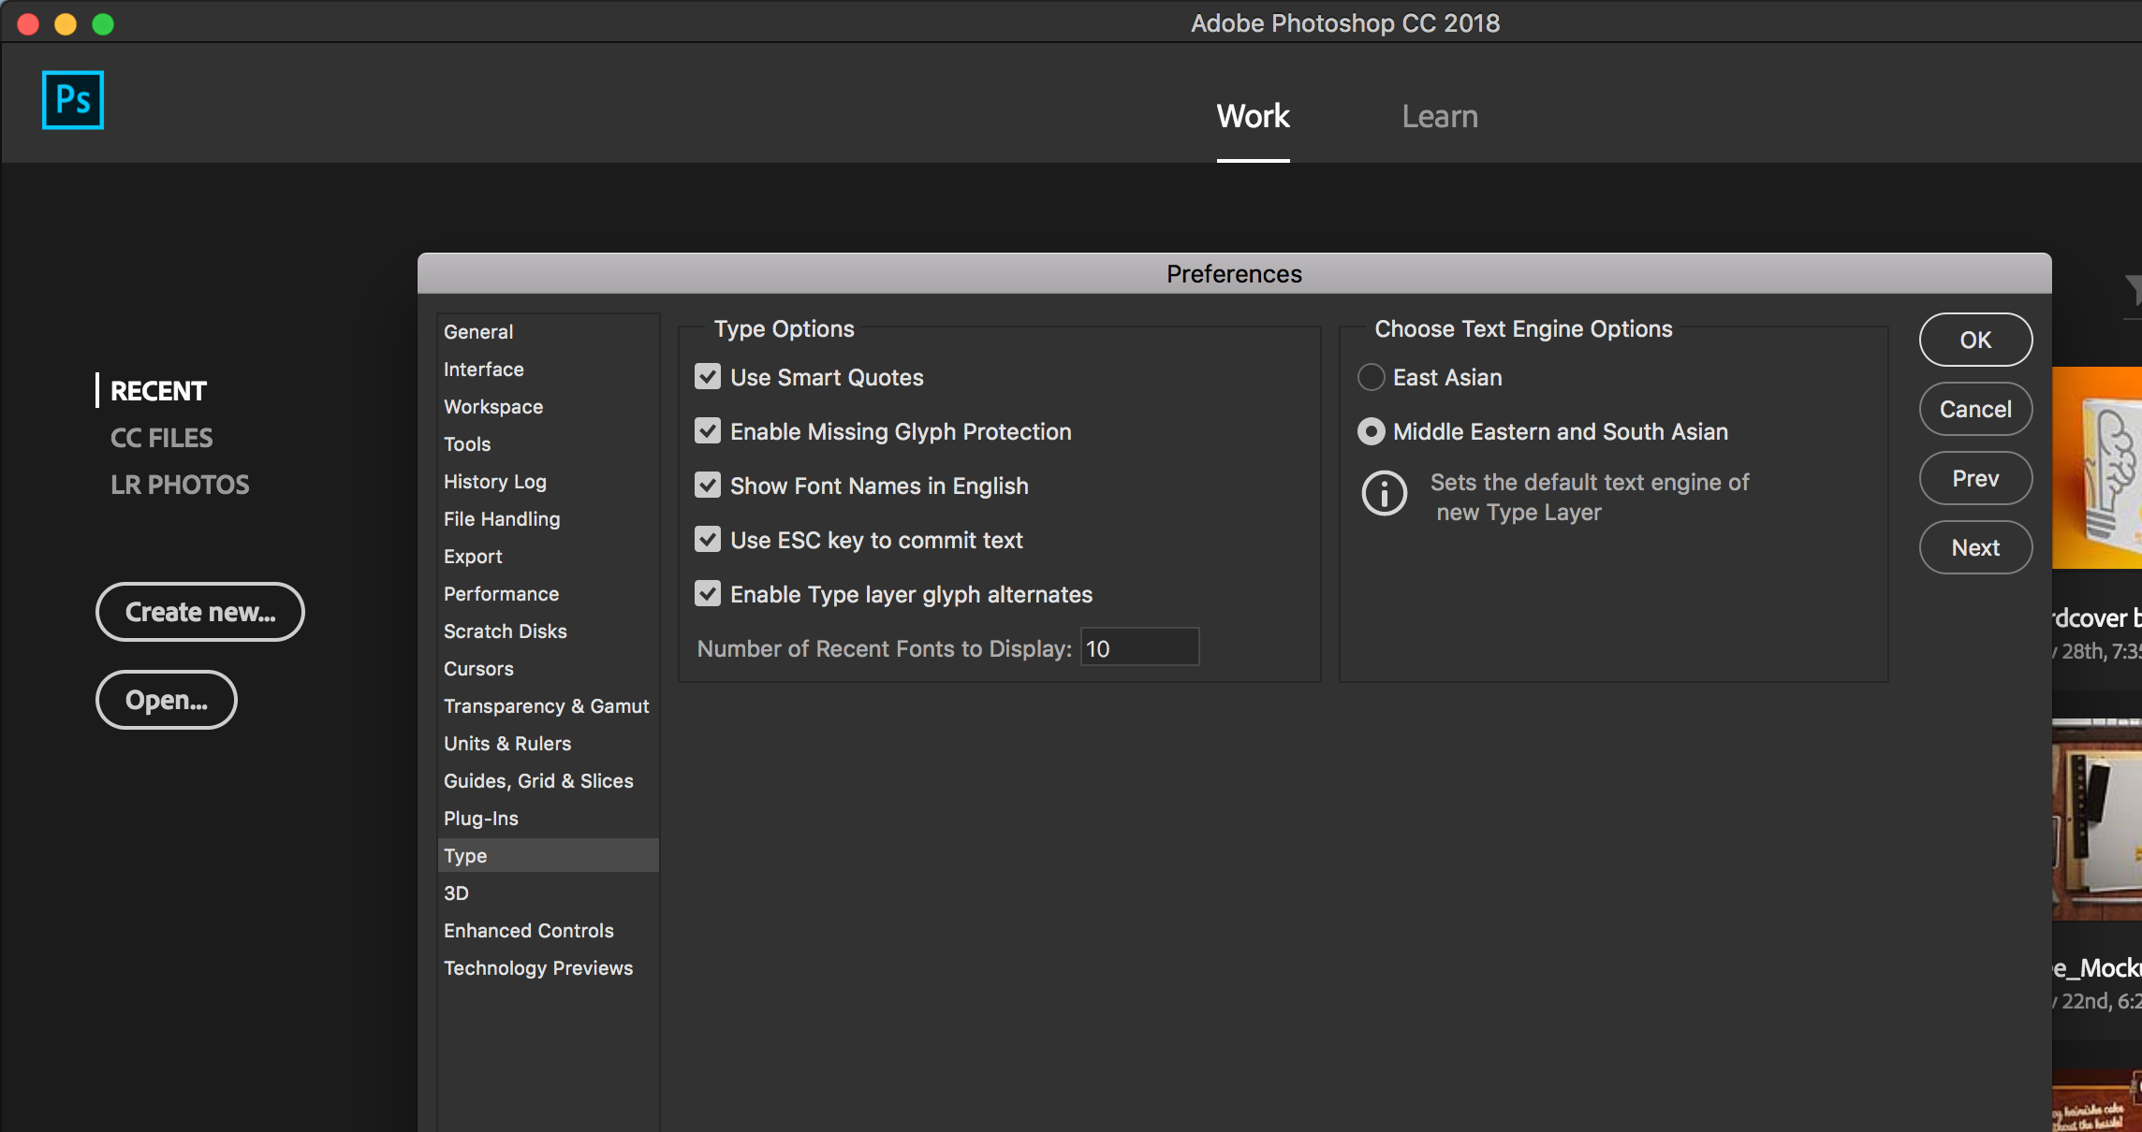Show CC FILES list
The width and height of the screenshot is (2142, 1132).
point(161,438)
